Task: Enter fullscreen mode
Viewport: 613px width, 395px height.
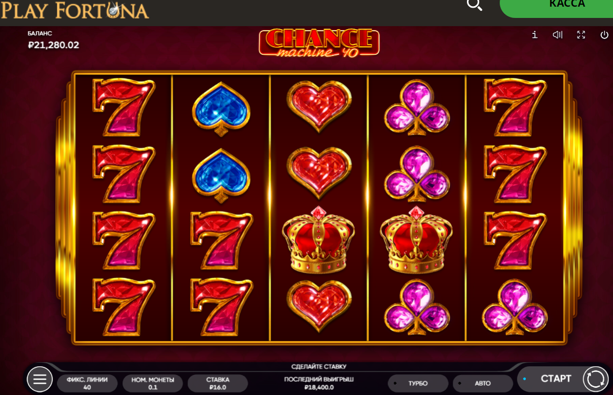Action: [581, 35]
